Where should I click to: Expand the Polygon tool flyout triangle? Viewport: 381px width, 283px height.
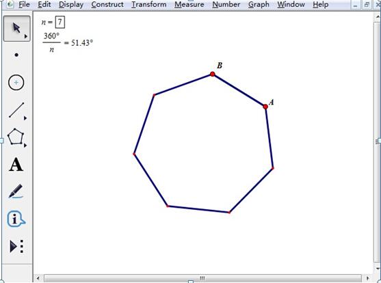pos(25,146)
